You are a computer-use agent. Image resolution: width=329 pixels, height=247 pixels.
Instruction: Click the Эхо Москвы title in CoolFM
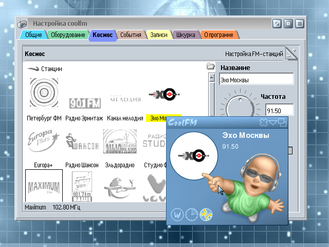pos(246,135)
